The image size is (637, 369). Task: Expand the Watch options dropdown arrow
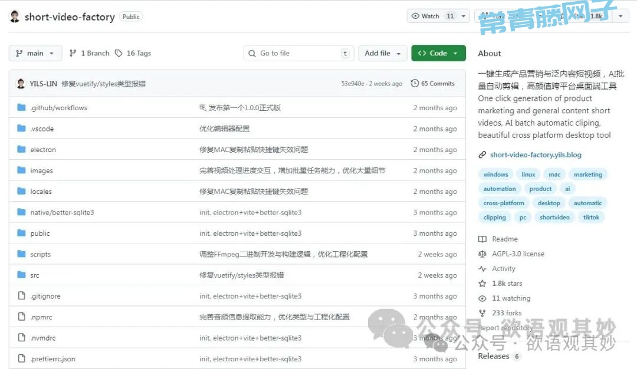[464, 16]
